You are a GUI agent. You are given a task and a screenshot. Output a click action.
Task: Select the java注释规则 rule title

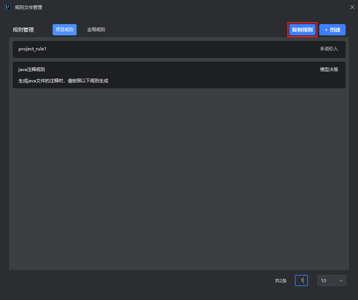pos(32,70)
